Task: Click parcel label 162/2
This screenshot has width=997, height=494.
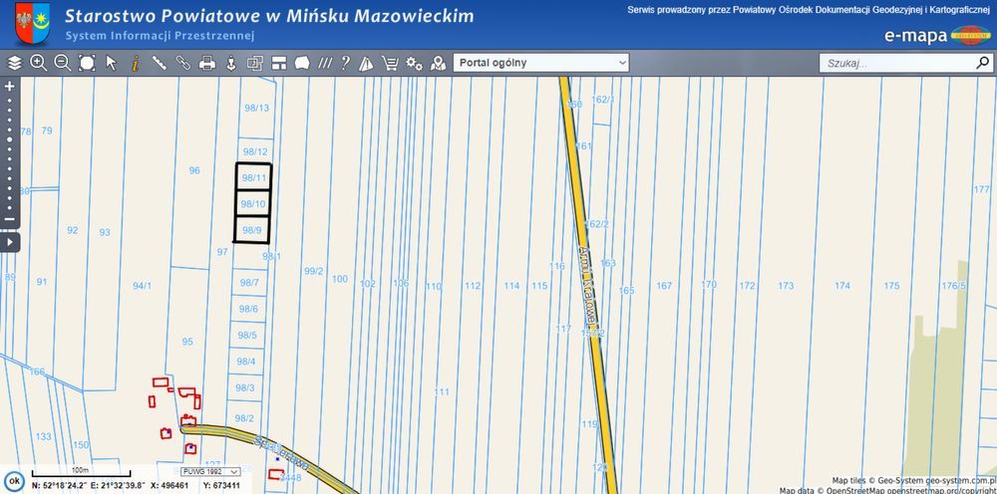Action: [597, 224]
